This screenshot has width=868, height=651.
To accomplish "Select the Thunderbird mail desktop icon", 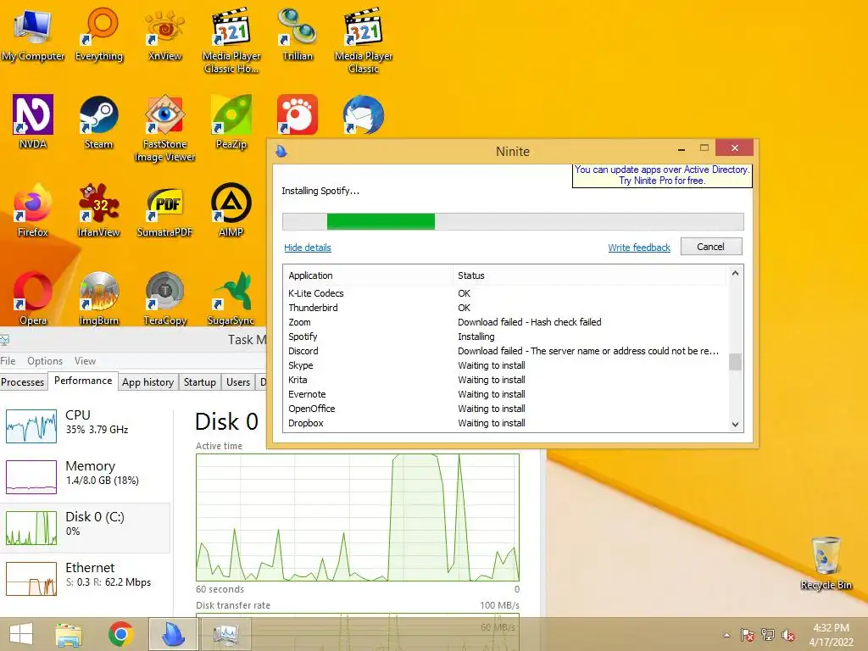I will tap(364, 114).
